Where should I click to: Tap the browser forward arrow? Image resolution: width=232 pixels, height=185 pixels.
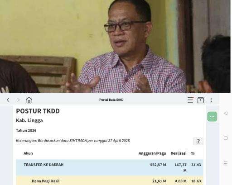click(19, 100)
